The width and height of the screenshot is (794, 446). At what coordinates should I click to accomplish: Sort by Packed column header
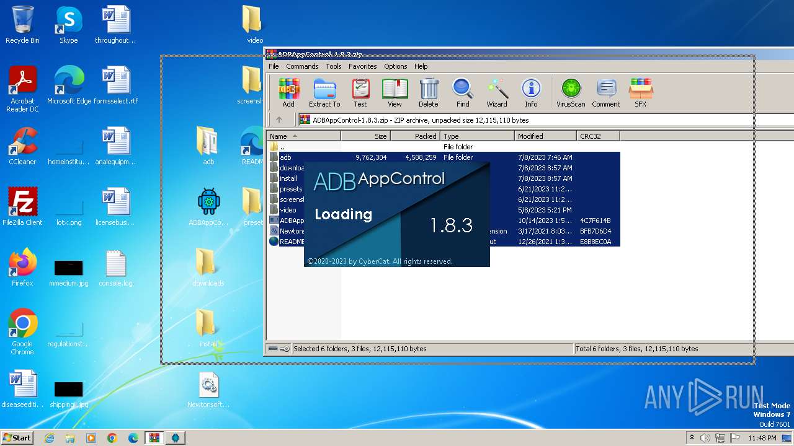coord(416,136)
